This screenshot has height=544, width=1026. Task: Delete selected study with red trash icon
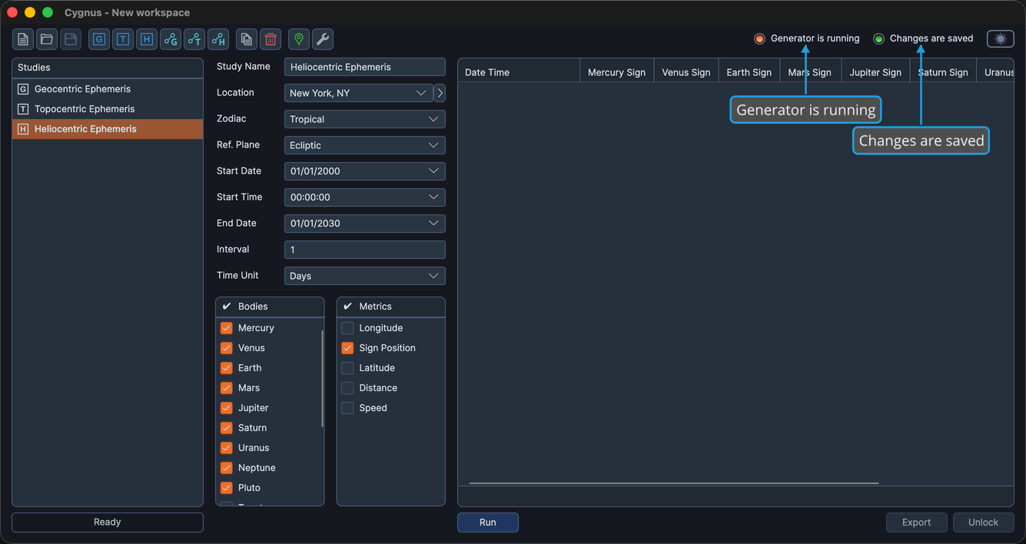tap(271, 39)
